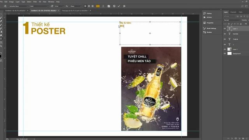
Task: Open the Window menu
Action: tap(51, 2)
